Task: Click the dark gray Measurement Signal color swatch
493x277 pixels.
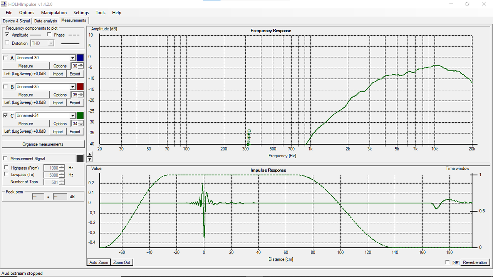Action: 80,159
